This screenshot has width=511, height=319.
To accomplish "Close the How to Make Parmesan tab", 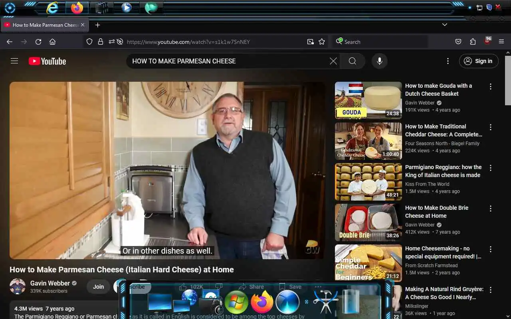I will point(83,25).
